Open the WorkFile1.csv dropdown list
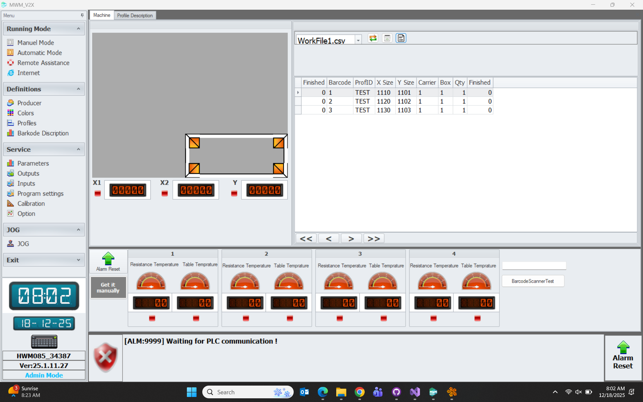The image size is (643, 402). 358,40
